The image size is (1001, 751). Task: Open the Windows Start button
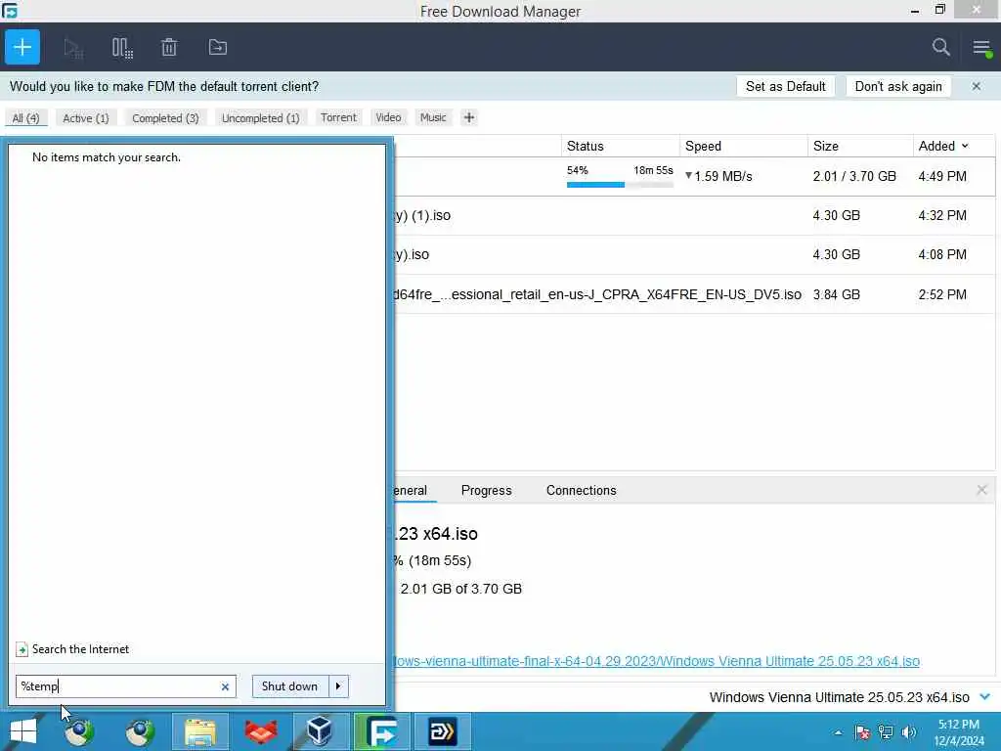23,731
